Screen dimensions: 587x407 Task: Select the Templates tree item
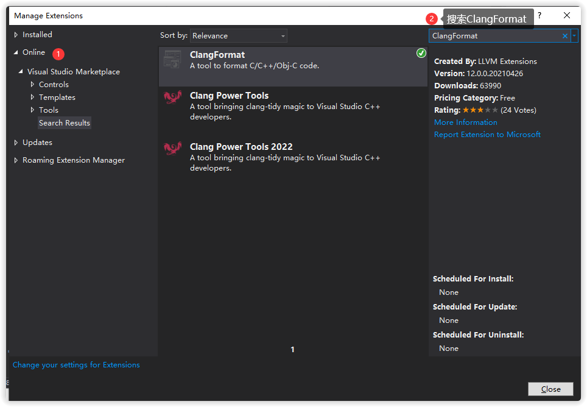click(x=57, y=97)
